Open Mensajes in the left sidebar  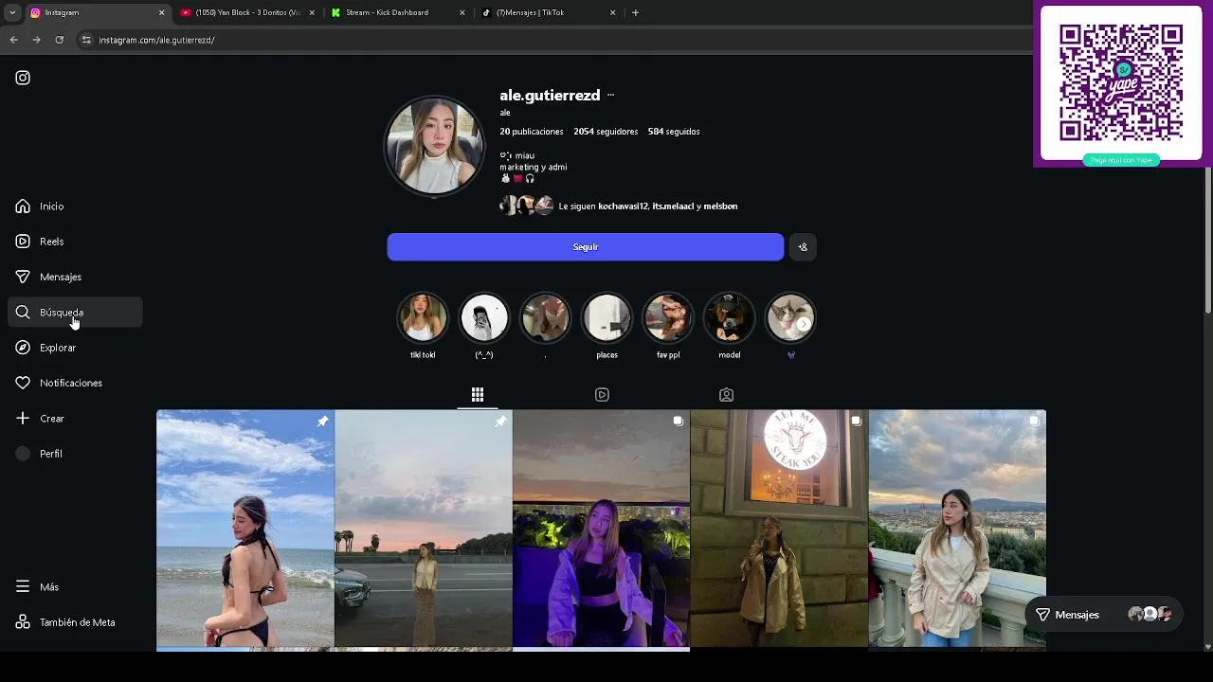(61, 277)
